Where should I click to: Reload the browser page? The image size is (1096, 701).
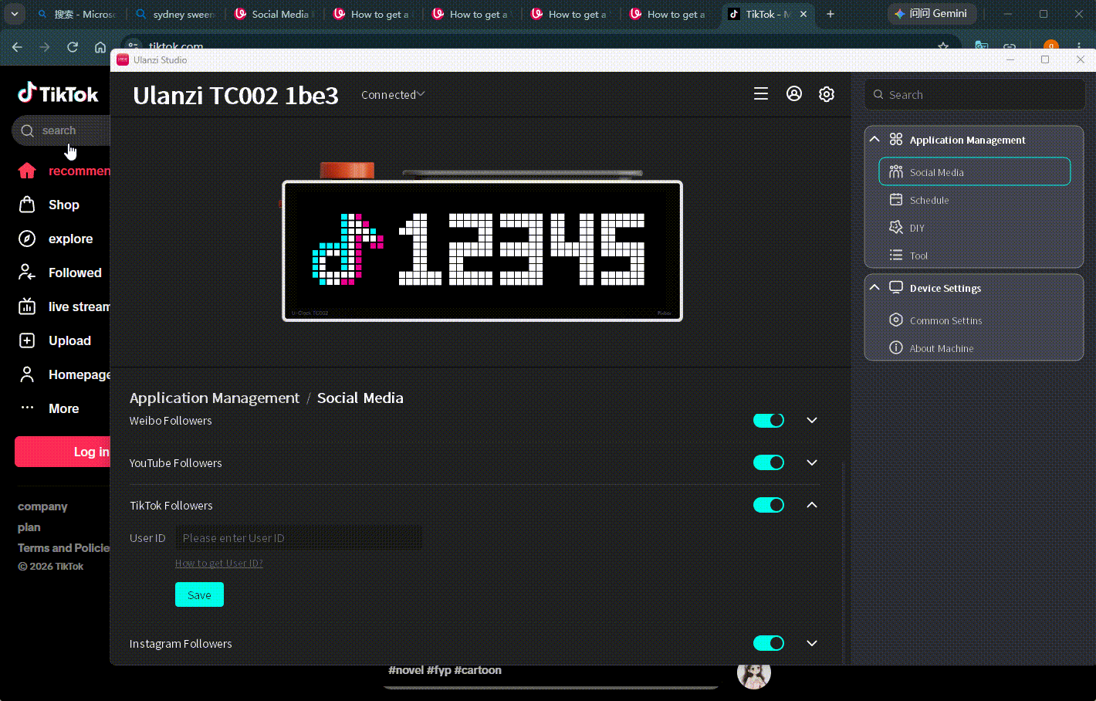click(73, 47)
